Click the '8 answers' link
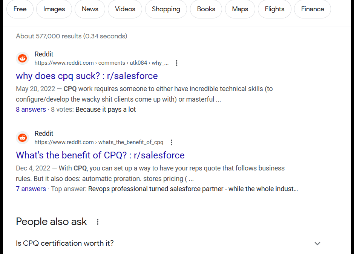 coord(31,110)
